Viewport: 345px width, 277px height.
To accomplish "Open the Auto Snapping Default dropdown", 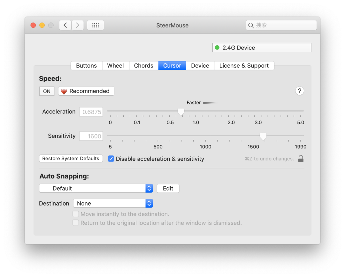I will (96, 188).
